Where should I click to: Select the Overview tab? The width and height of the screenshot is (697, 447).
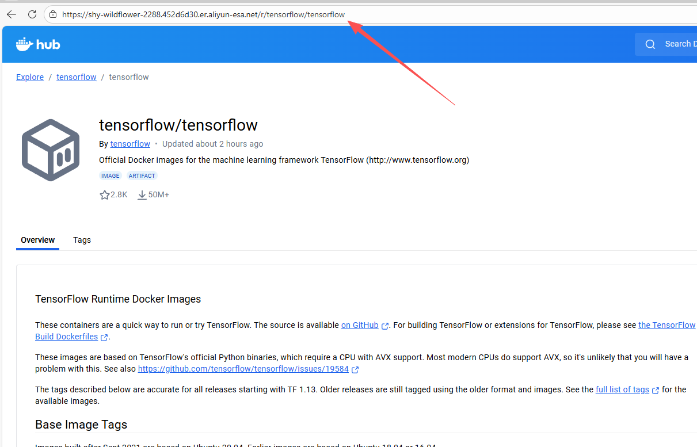coord(38,240)
